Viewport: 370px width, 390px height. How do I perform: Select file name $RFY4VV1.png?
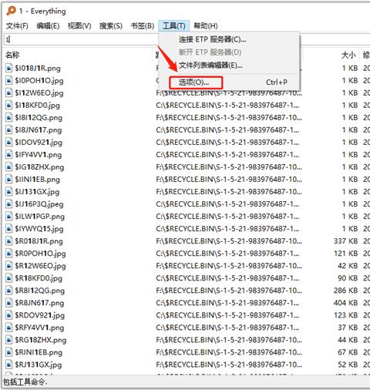(39, 328)
